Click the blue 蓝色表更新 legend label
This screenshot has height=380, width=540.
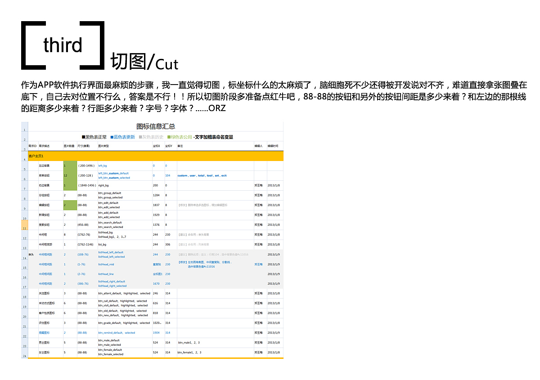pyautogui.click(x=124, y=137)
